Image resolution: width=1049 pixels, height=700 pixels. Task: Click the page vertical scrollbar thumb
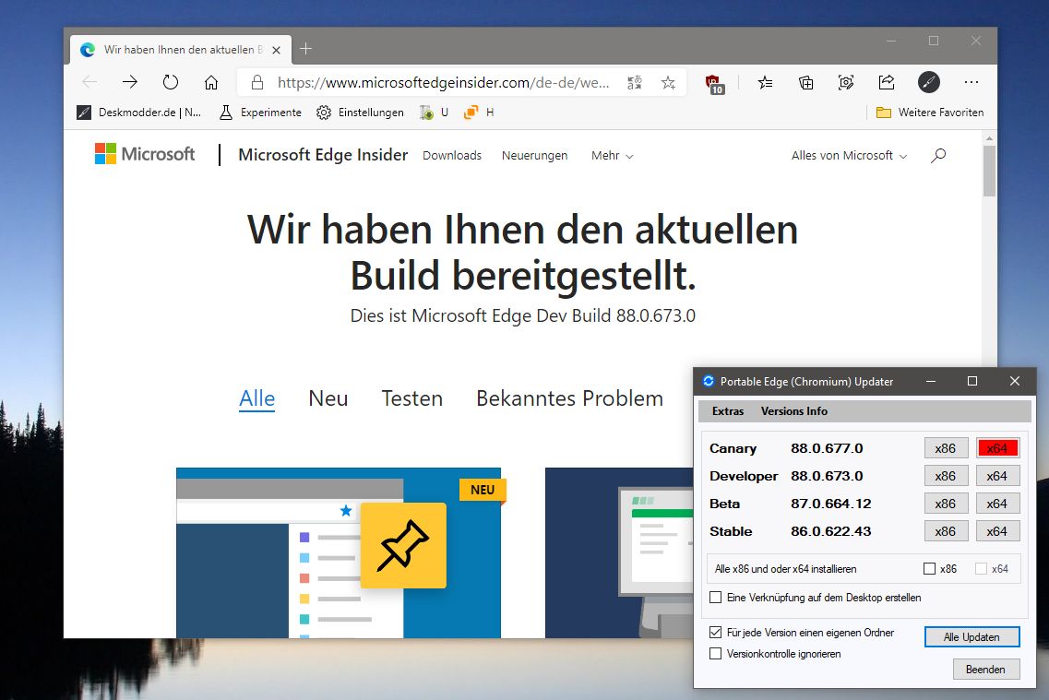(x=989, y=171)
